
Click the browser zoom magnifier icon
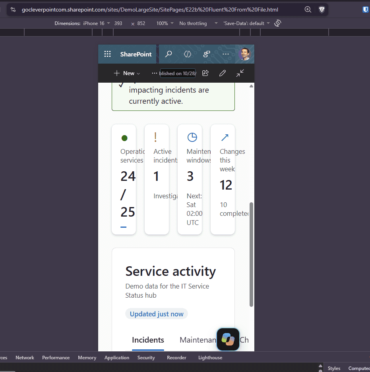coord(308,10)
